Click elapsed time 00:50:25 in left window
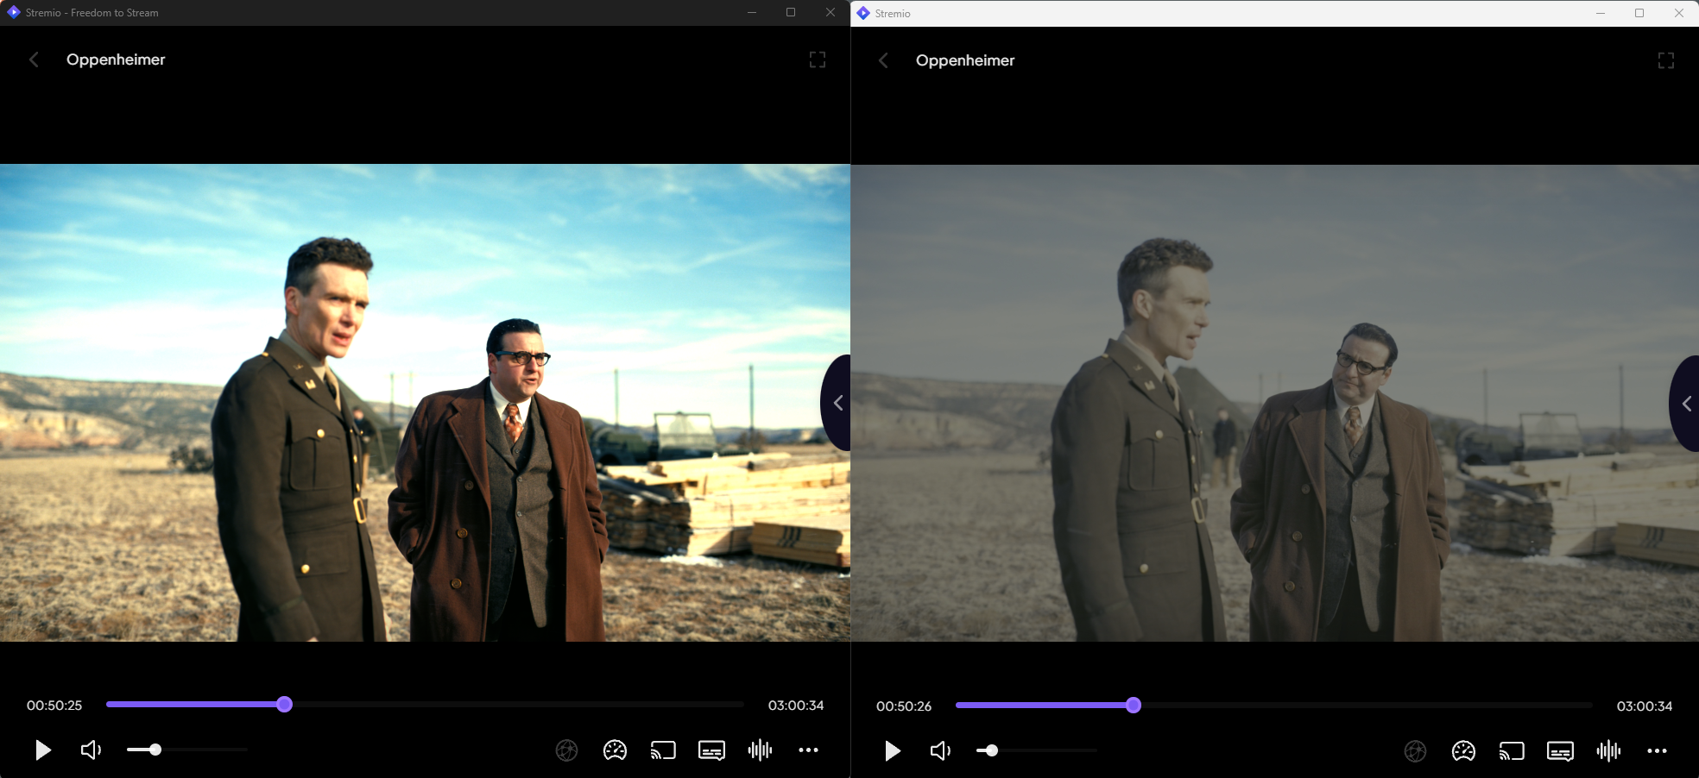 (54, 705)
